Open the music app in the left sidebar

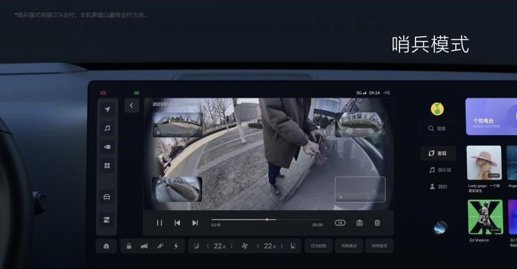107,128
